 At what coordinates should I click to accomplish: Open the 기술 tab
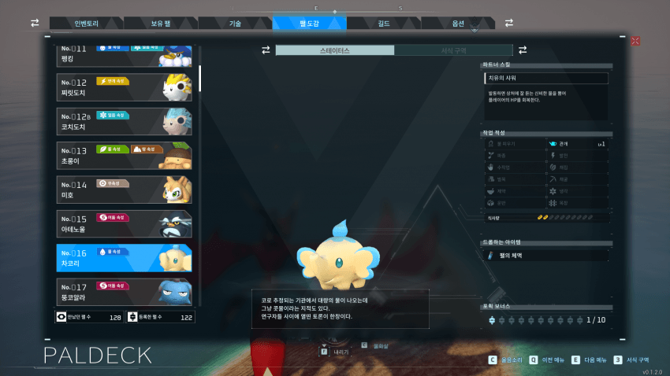[235, 24]
